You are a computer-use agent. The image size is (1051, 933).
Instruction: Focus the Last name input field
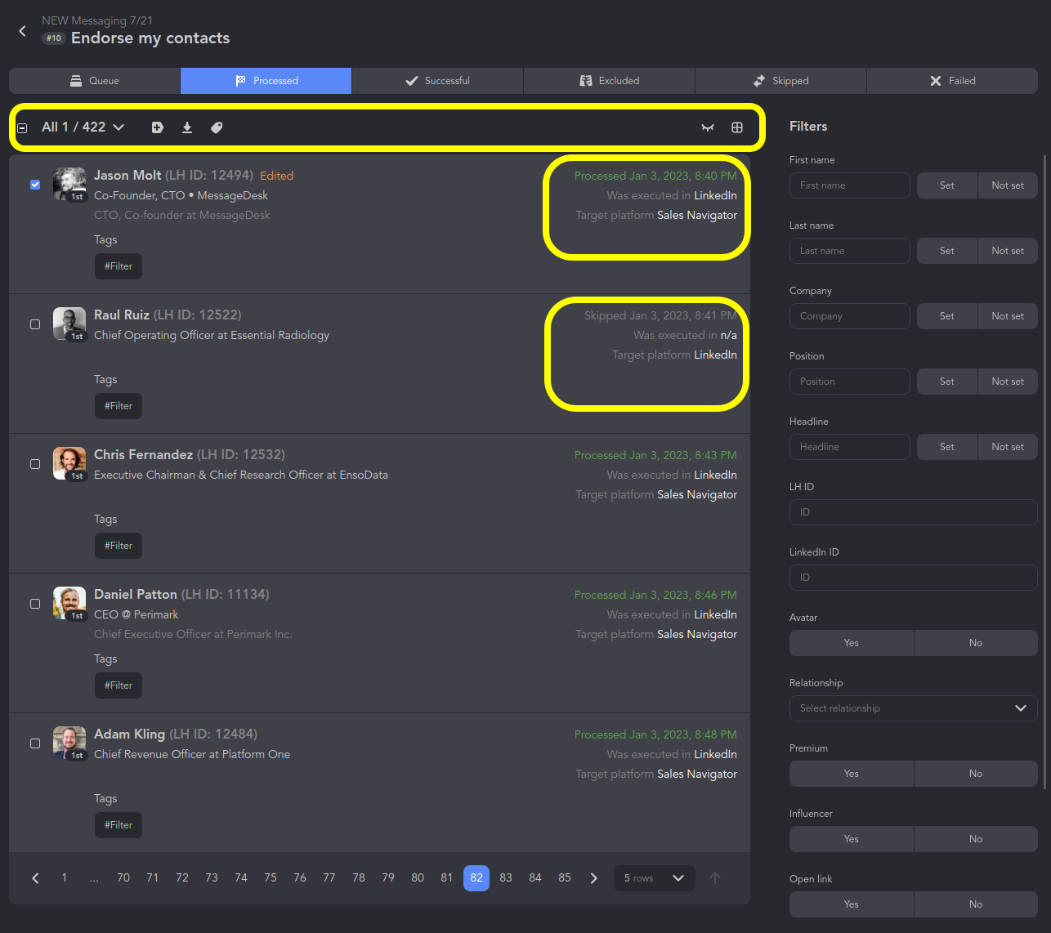point(850,251)
